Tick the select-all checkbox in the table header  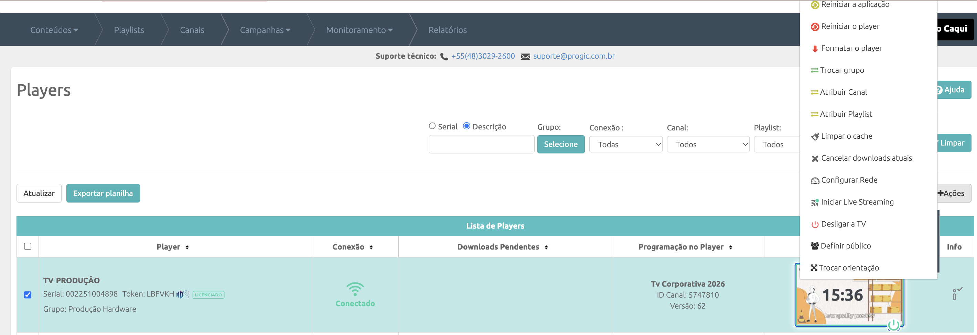tap(28, 246)
